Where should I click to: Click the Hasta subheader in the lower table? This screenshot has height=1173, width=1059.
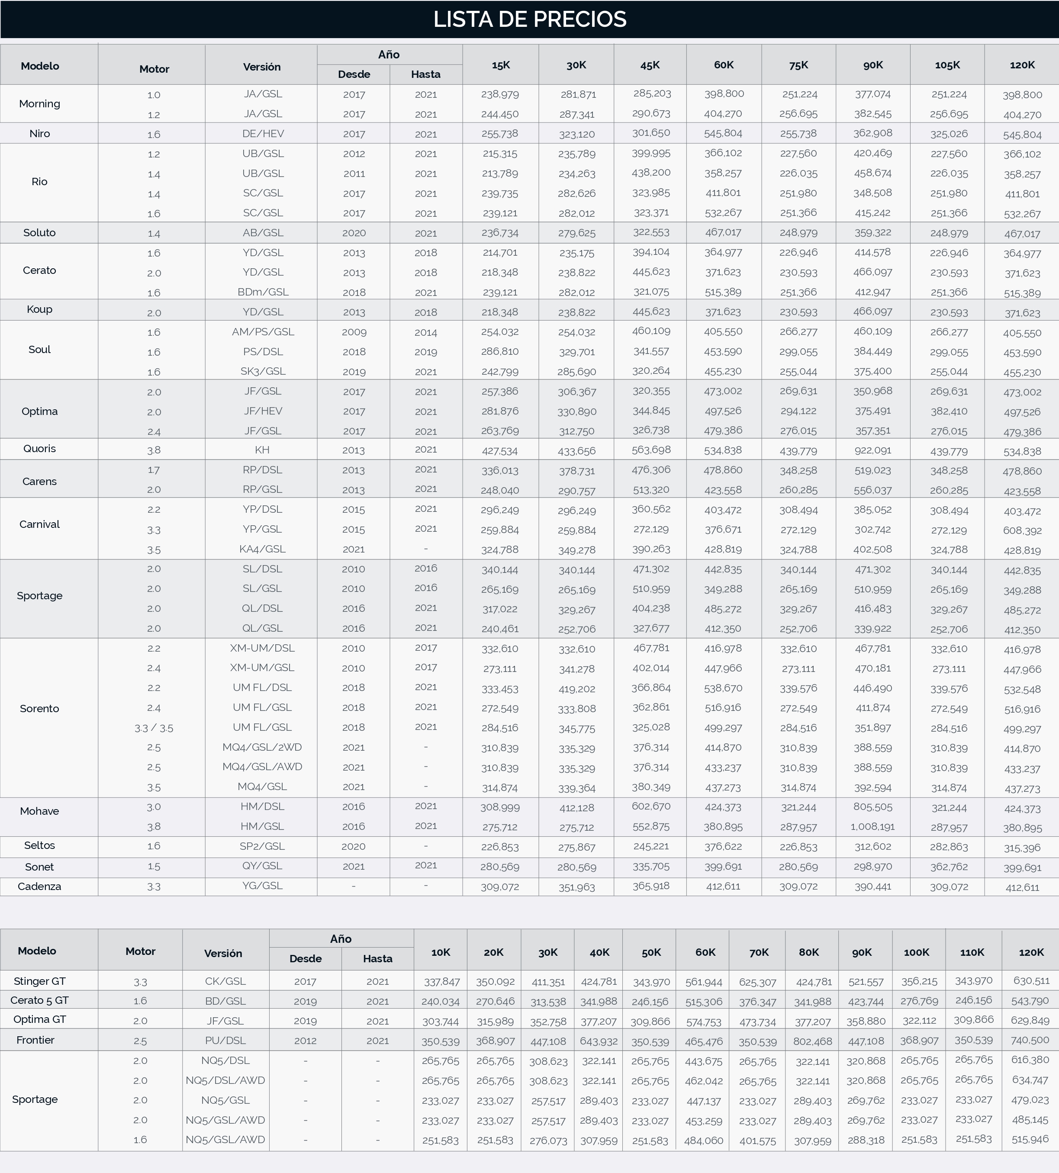click(x=377, y=958)
